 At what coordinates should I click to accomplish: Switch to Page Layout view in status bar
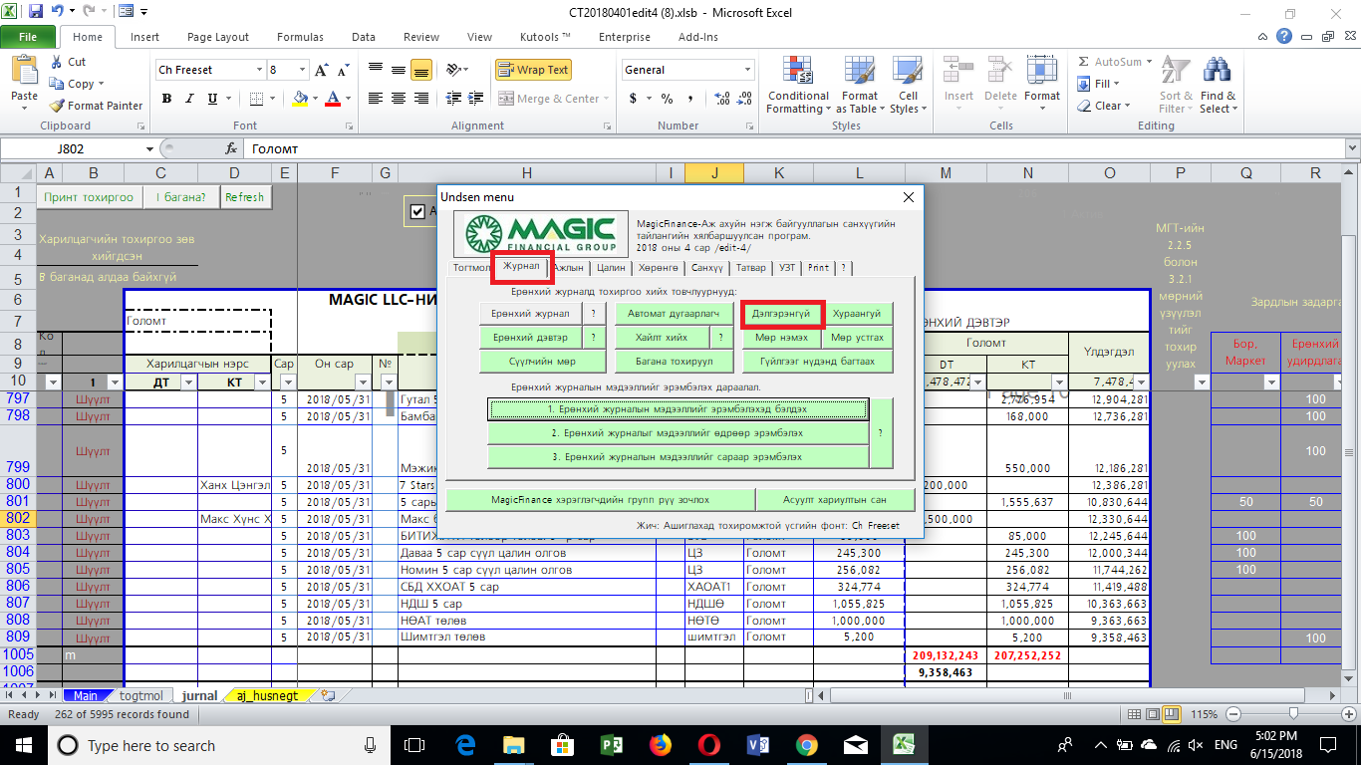1153,714
